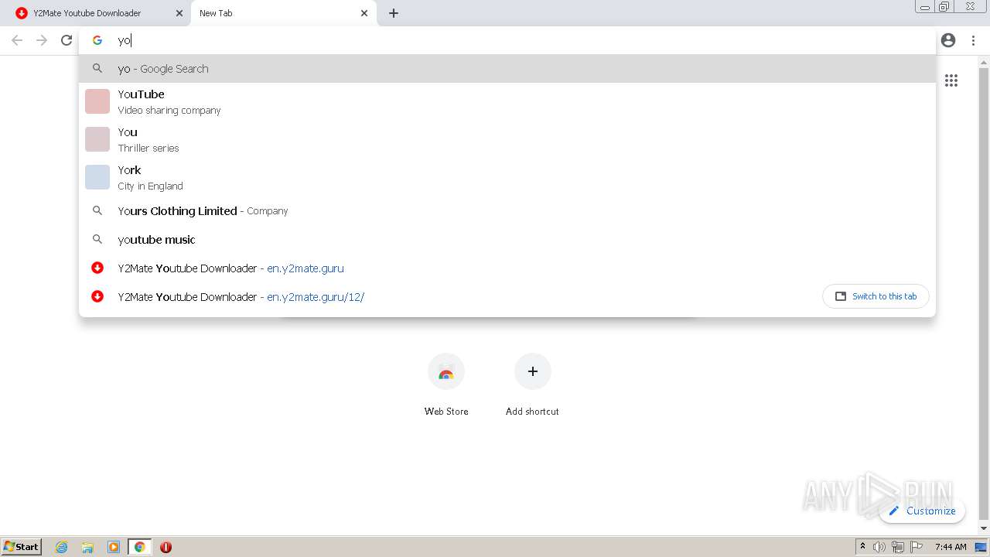
Task: Select the 'You' thriller series suggestion
Action: pyautogui.click(x=507, y=139)
